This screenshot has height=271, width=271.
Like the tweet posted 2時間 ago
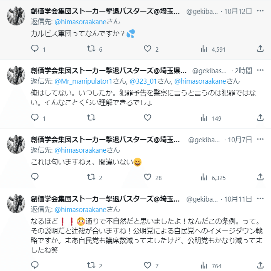tap(147, 118)
